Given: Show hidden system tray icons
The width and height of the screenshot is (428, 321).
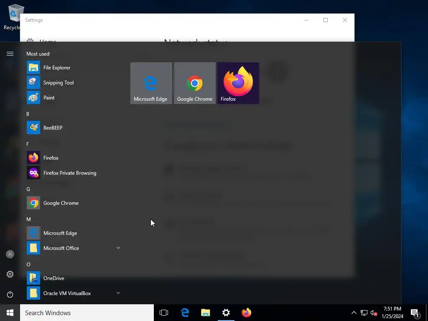Looking at the screenshot, I should (x=354, y=313).
